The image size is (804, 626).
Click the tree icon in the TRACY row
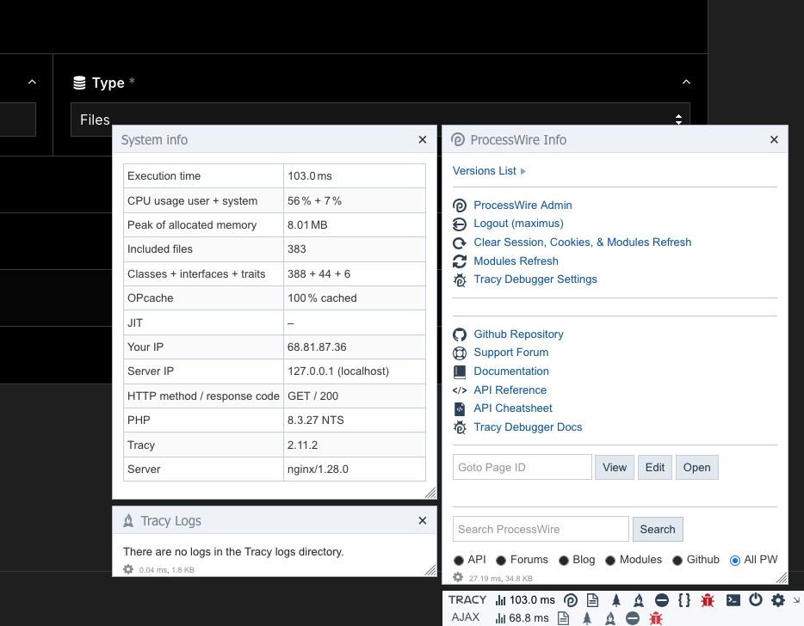tap(616, 600)
